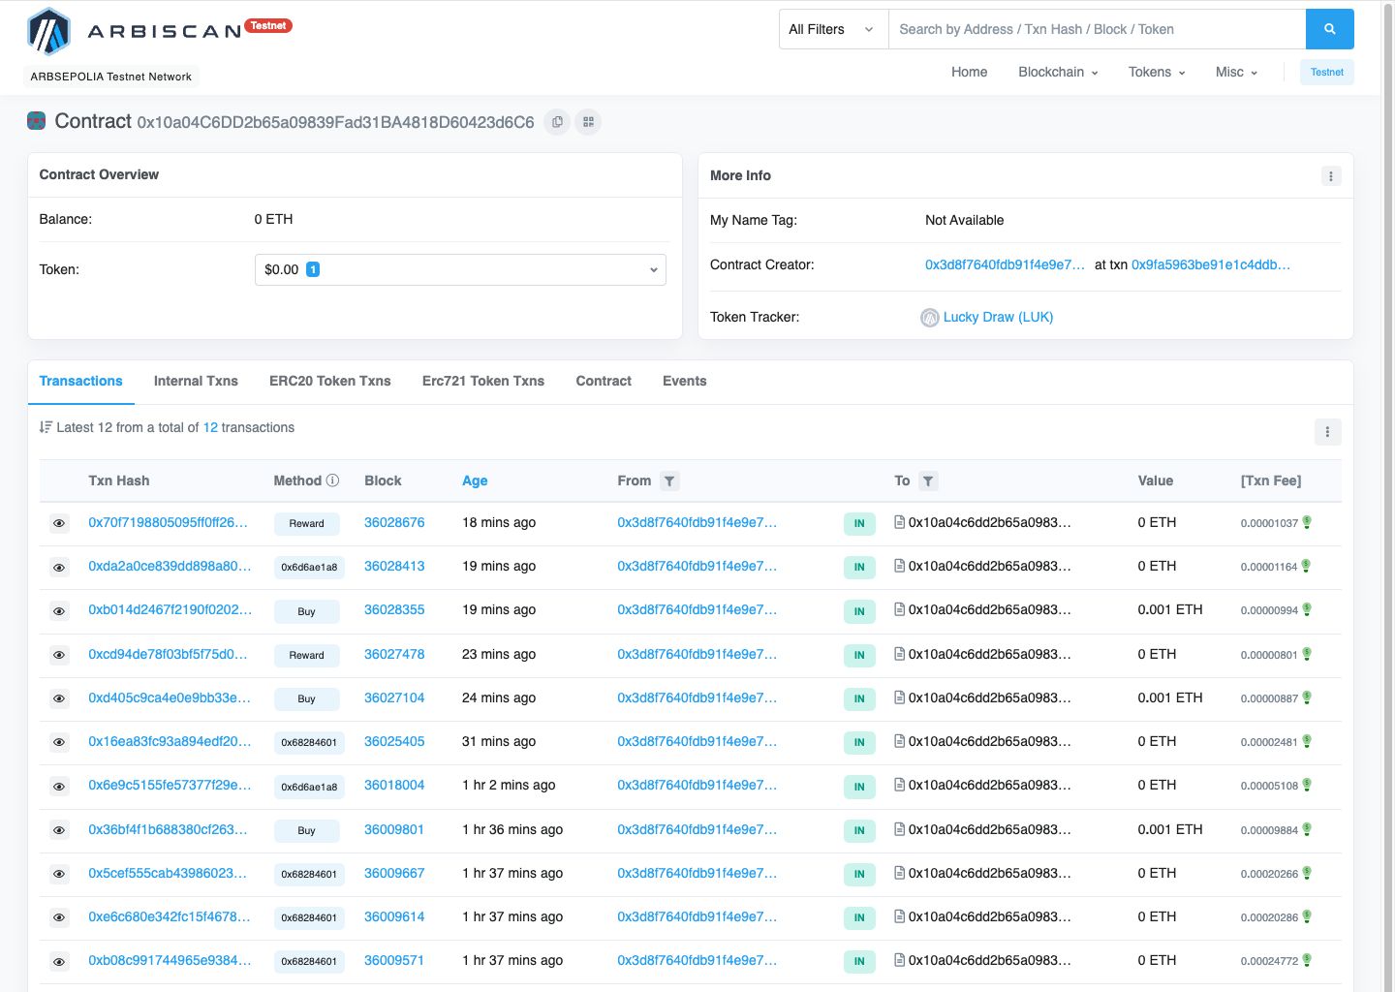Image resolution: width=1395 pixels, height=992 pixels.
Task: Click gas icon for fee 0.00005108
Action: [x=1307, y=786]
